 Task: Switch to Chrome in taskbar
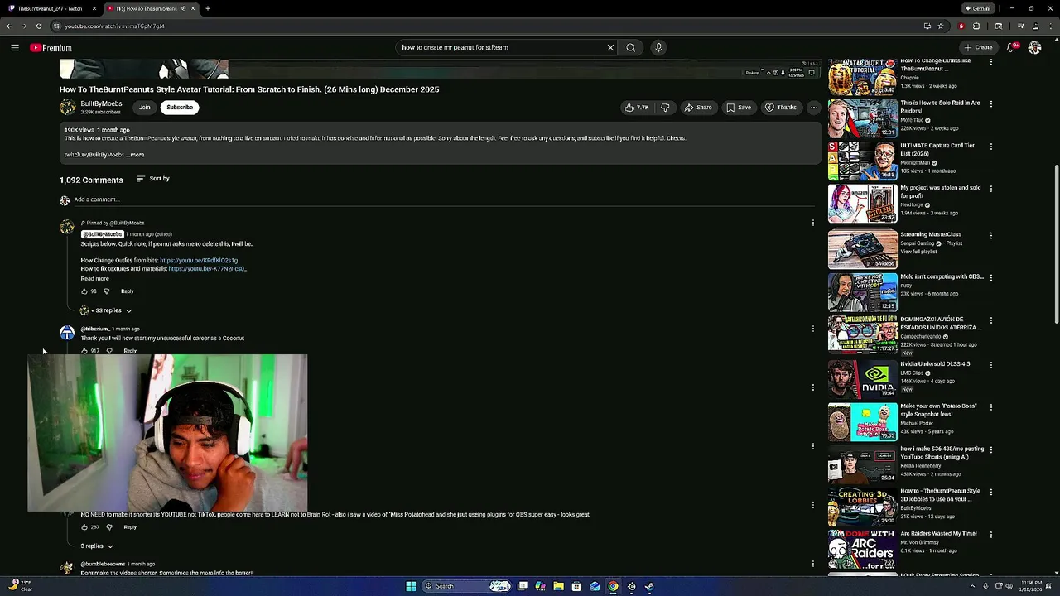(613, 586)
